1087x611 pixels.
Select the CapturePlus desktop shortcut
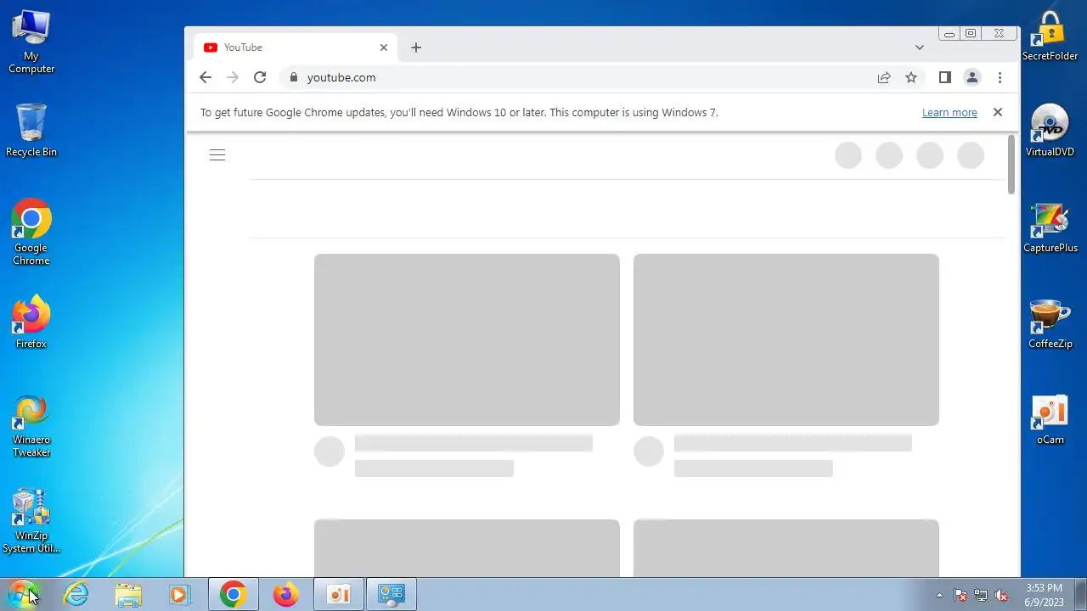(x=1050, y=227)
